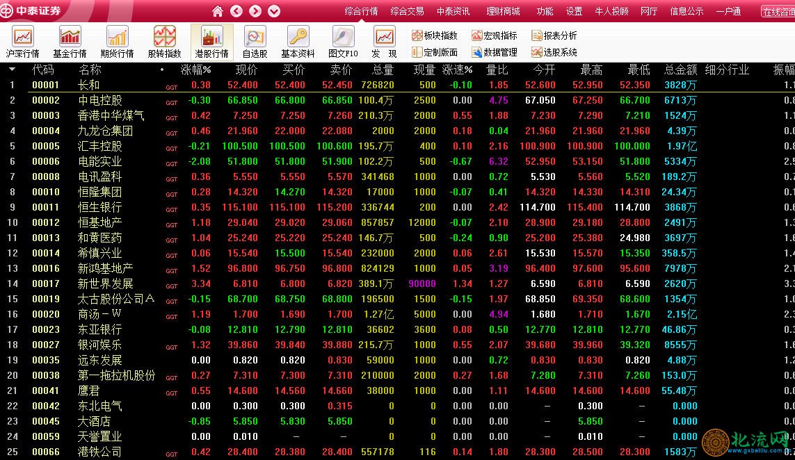Select the stock 恒生银行

tap(100, 207)
